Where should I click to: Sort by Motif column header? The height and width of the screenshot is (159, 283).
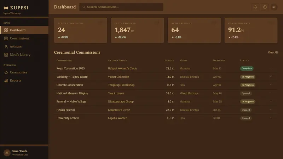[183, 60]
